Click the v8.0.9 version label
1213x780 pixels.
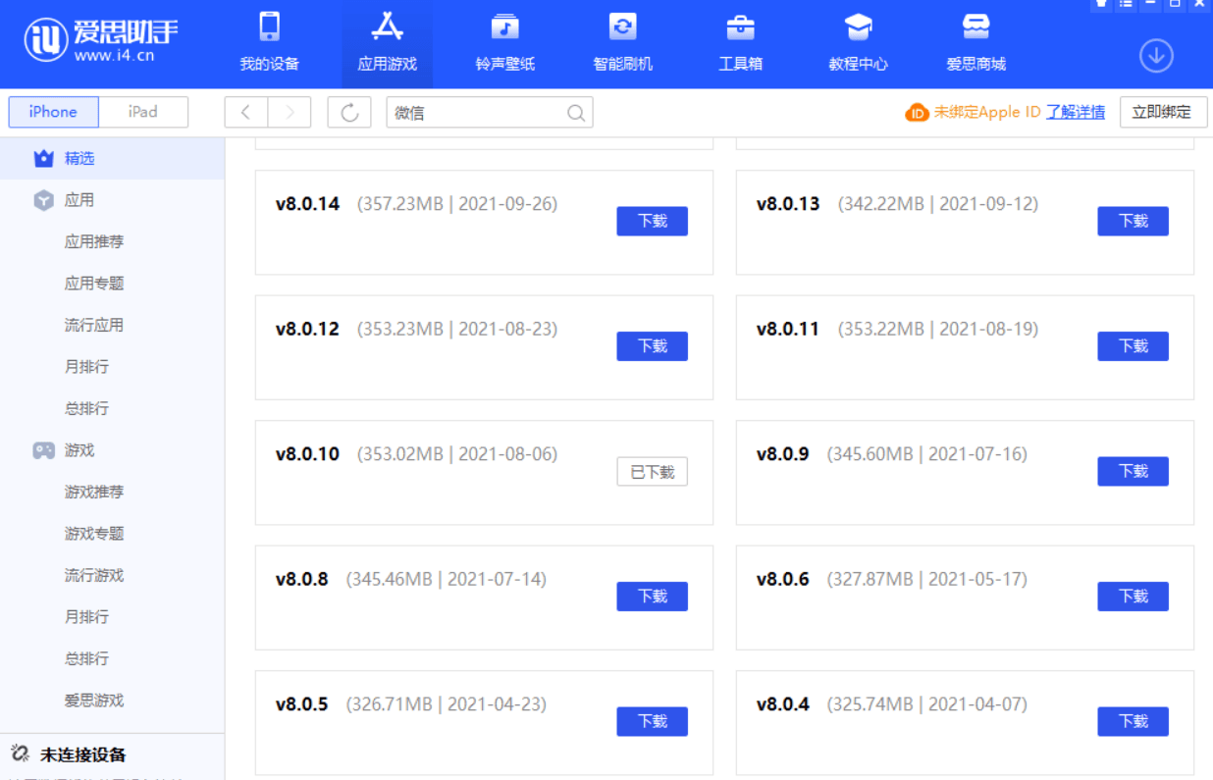click(782, 454)
